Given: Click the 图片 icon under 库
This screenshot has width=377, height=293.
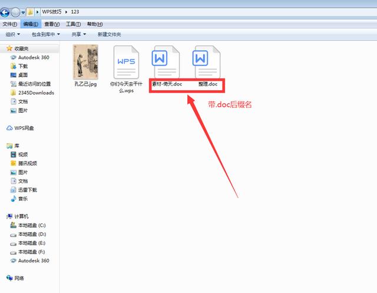Looking at the screenshot, I should [x=13, y=172].
